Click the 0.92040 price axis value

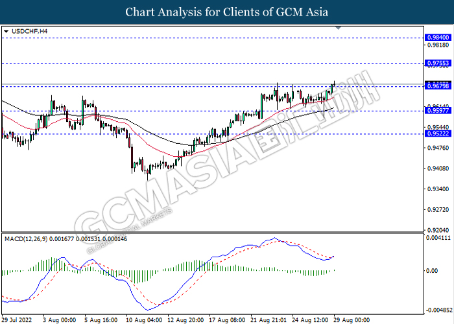[x=438, y=230]
